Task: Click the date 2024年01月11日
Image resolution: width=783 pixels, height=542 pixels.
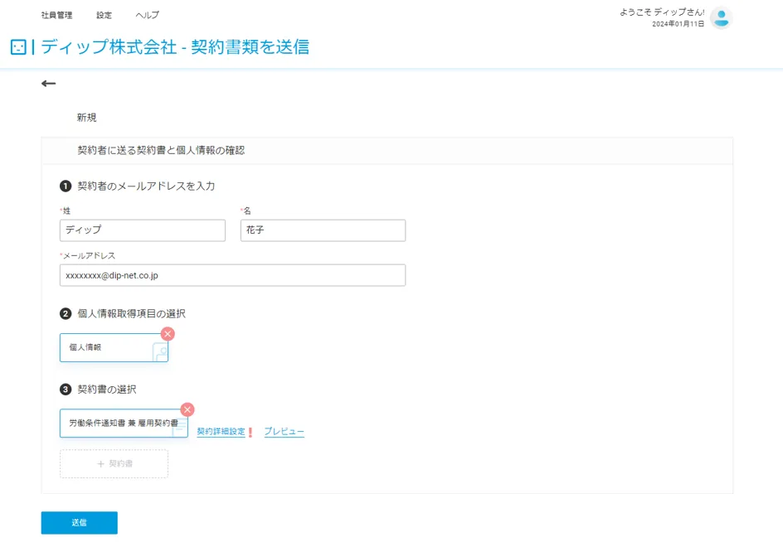Action: [678, 24]
